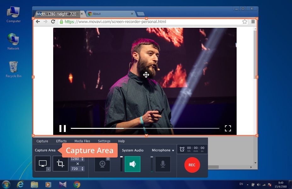Show hidden tray icons arrow
292x189 pixels.
[x=248, y=185]
